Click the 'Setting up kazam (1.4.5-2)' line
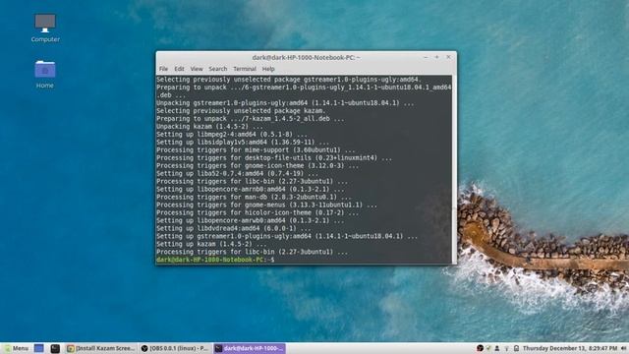 pyautogui.click(x=211, y=244)
